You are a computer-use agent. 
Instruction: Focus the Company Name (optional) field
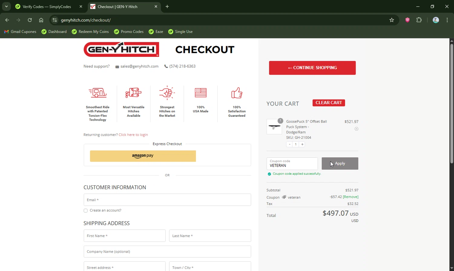[167, 251]
